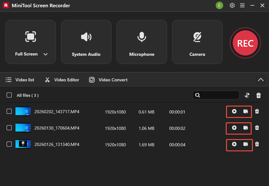Click the Camera icon

[197, 37]
